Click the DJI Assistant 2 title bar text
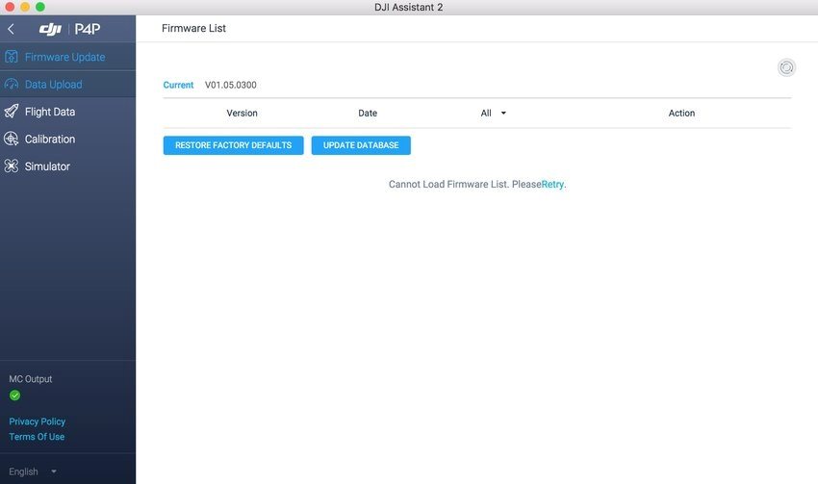818x484 pixels. pyautogui.click(x=408, y=8)
